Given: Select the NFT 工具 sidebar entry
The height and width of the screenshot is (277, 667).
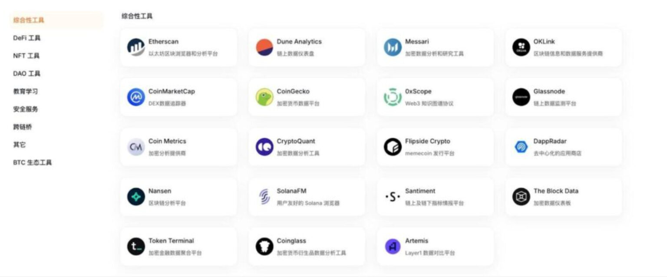Looking at the screenshot, I should pos(25,56).
